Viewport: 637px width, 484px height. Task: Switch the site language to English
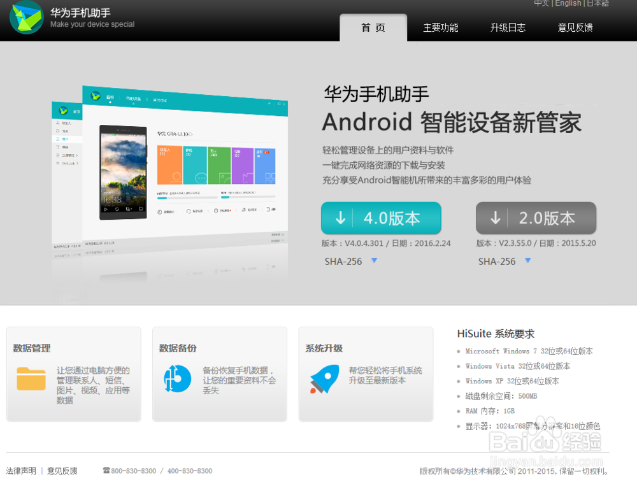[x=568, y=3]
